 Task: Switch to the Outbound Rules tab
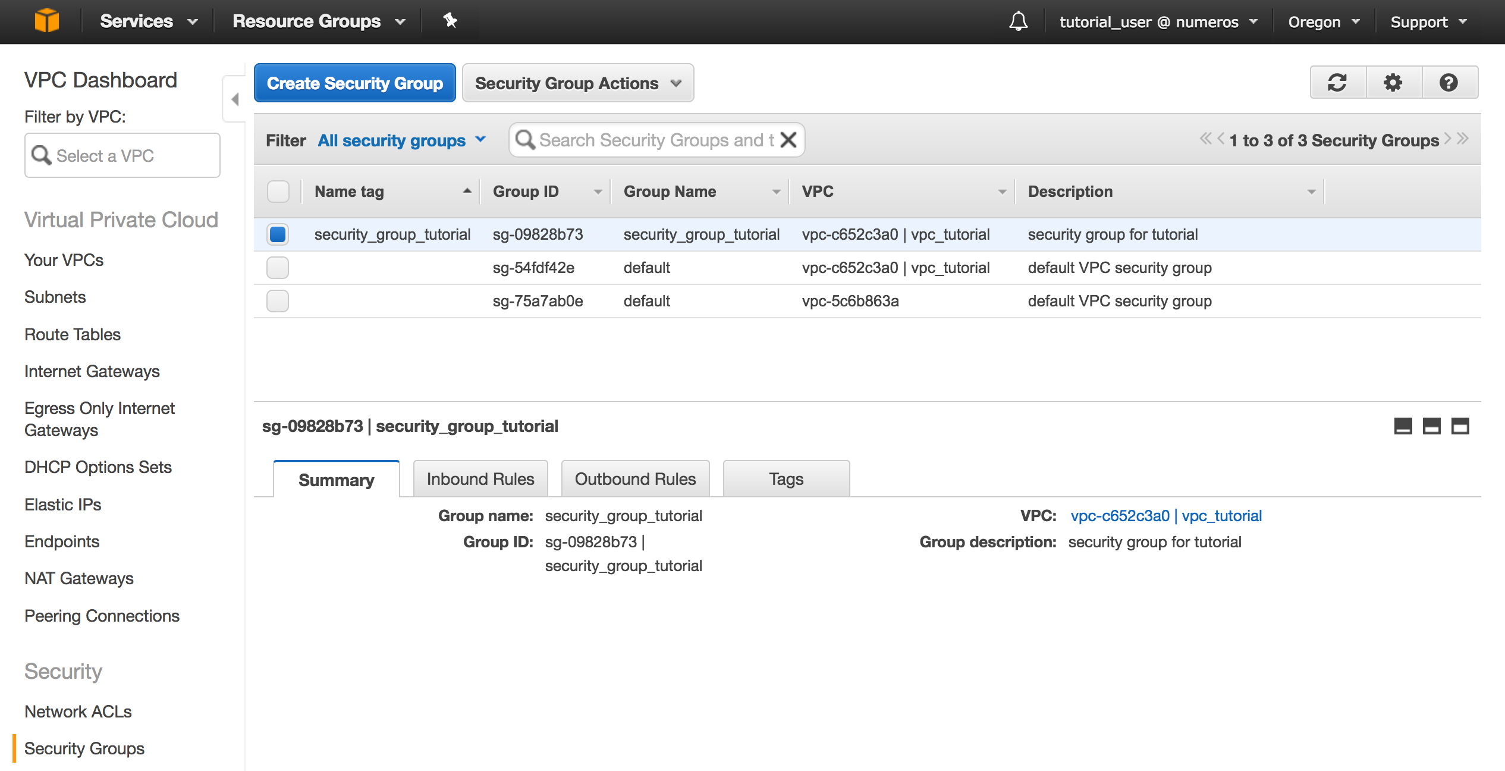click(x=634, y=479)
